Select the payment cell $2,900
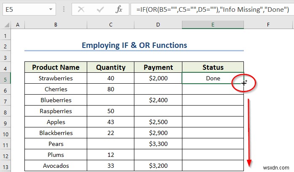This screenshot has width=294, height=172. tap(158, 133)
